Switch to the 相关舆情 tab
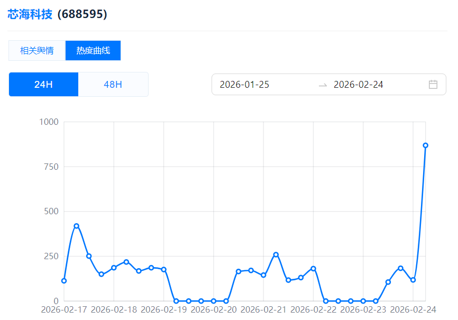 pyautogui.click(x=36, y=51)
